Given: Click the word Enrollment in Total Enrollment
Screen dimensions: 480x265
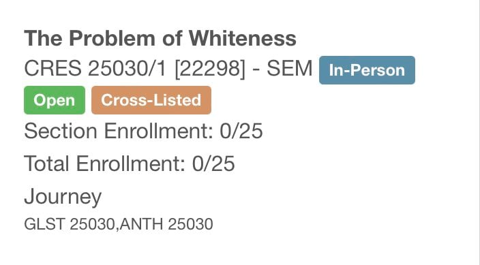Looking at the screenshot, I should click(130, 163).
